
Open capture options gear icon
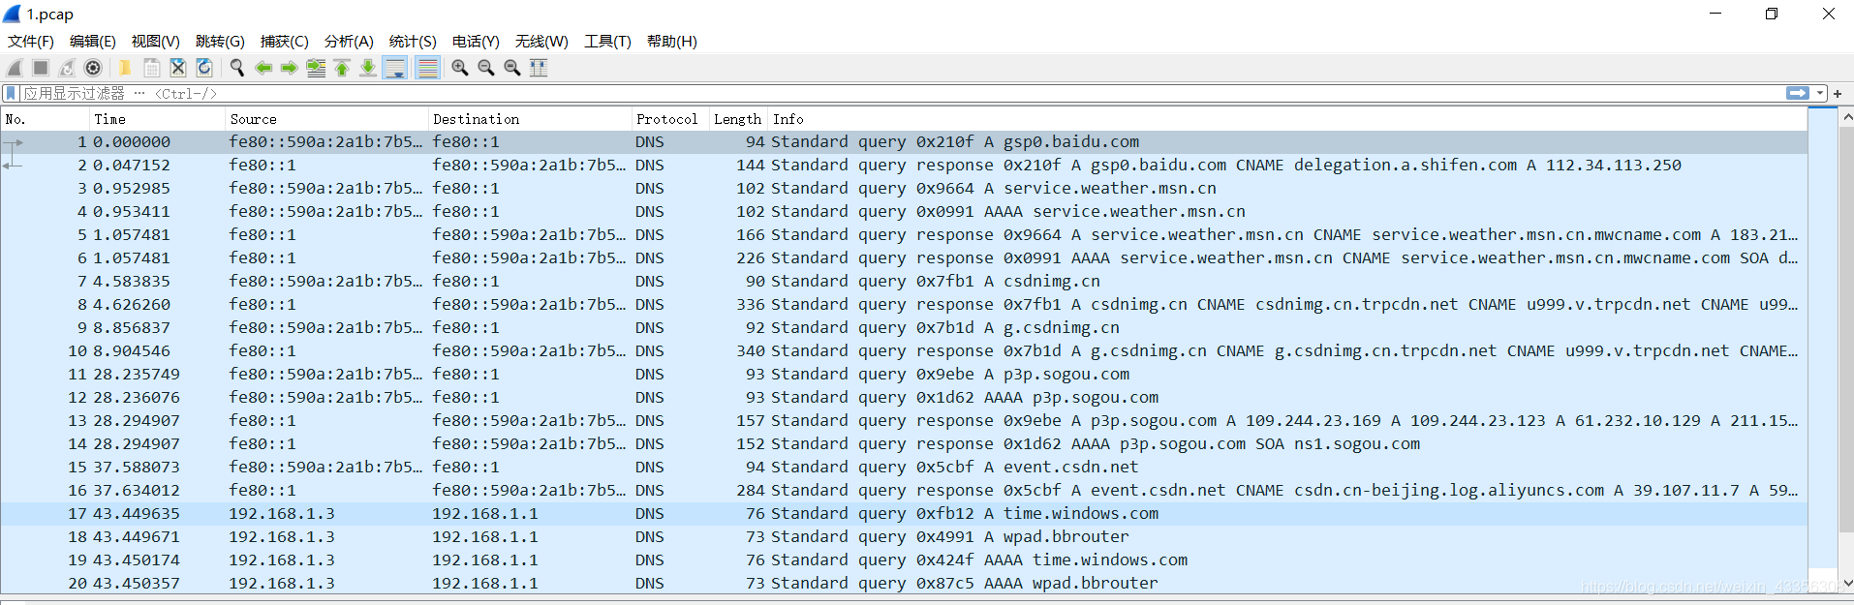click(x=93, y=68)
